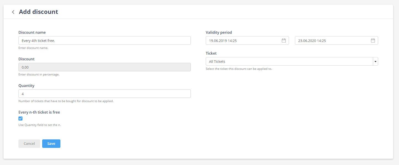The width and height of the screenshot is (399, 165).
Task: Open the start date calendar icon
Action: point(284,41)
